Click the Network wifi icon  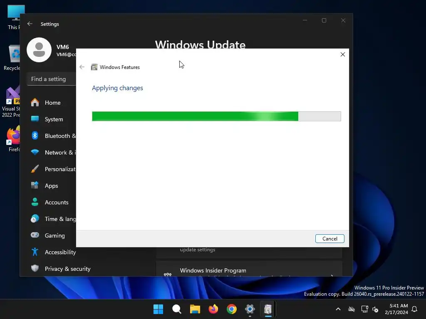(x=35, y=152)
